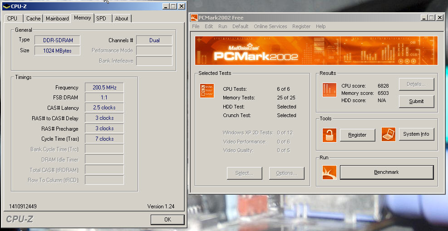Click the empty Bank Interleave field
This screenshot has height=231, width=448.
154,61
